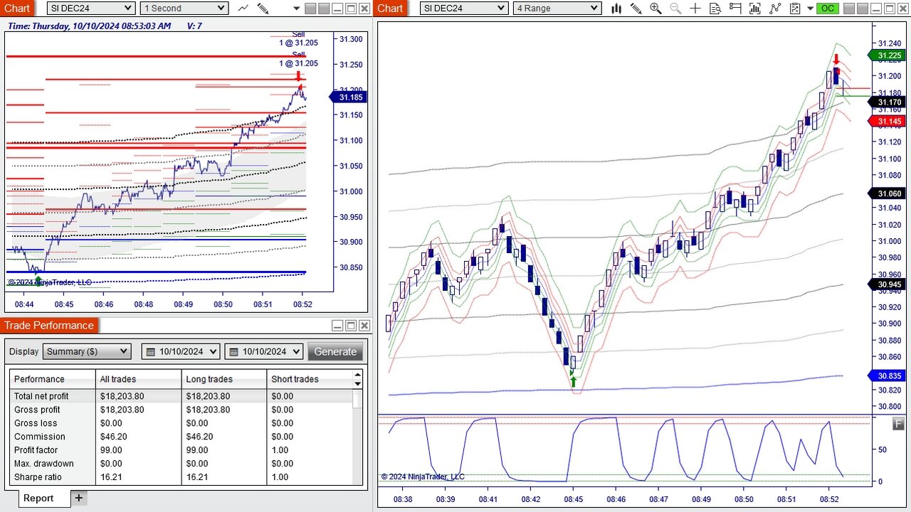
Task: Open the properties icon in right chart
Action: point(795,9)
